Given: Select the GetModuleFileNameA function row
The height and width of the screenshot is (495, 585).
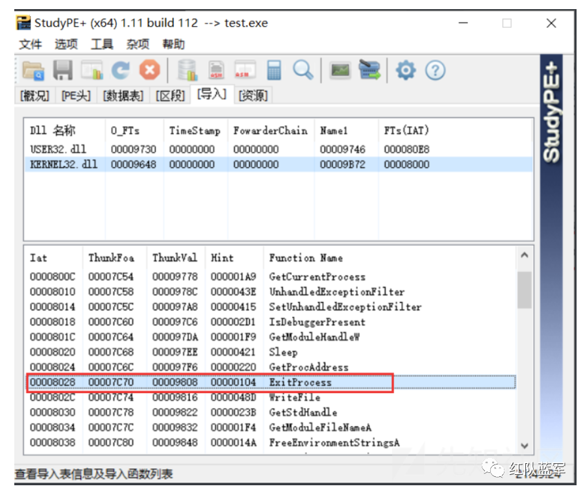Looking at the screenshot, I should (271, 427).
